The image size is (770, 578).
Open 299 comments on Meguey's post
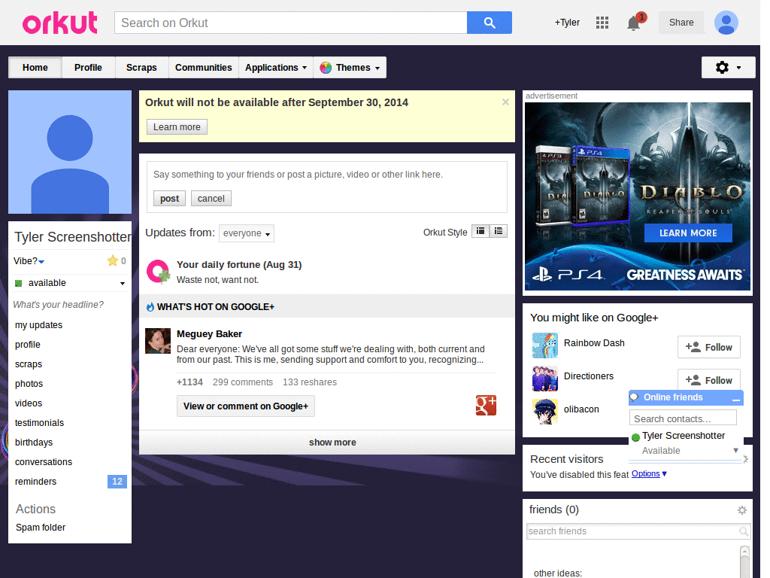[243, 382]
